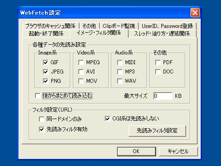Click the キャンセル button
221x166 pixels.
[178, 151]
